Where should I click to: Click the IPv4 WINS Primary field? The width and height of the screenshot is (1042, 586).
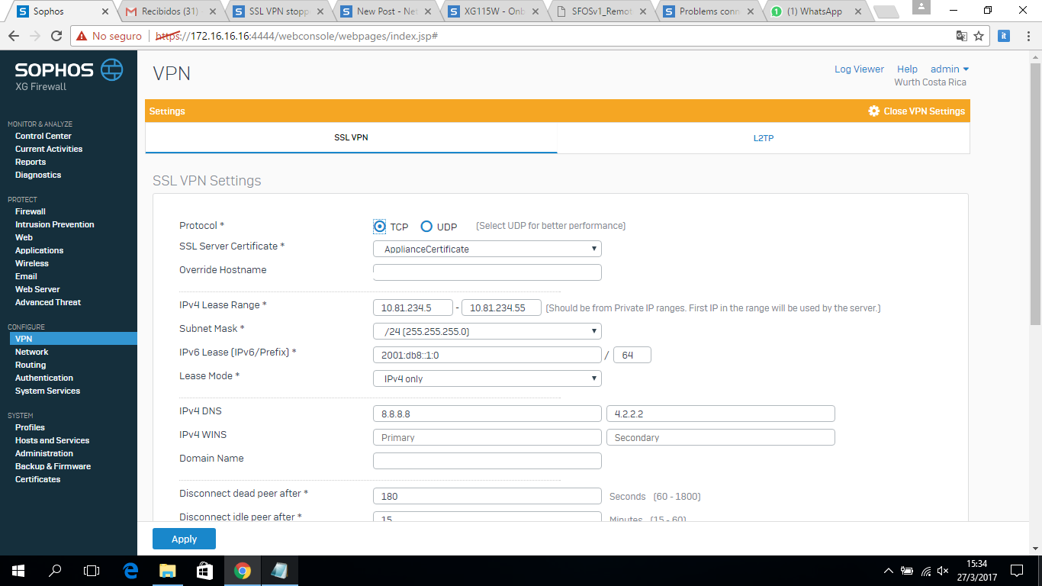[x=487, y=437]
